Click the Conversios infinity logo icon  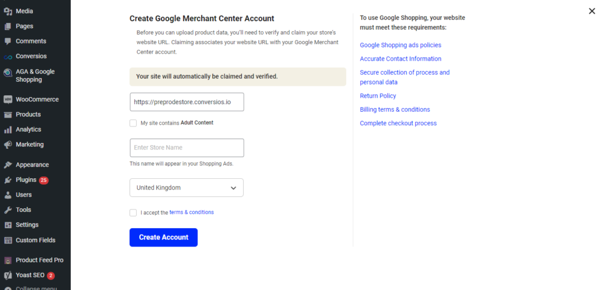[x=8, y=57]
